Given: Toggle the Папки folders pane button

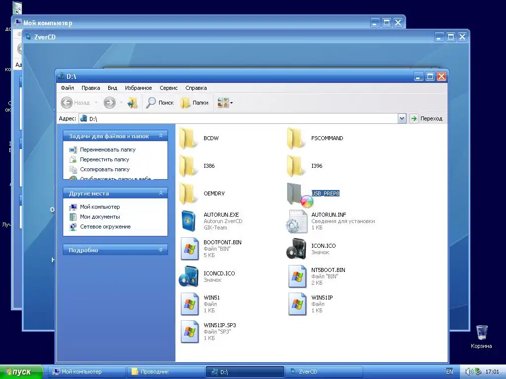Looking at the screenshot, I should 194,103.
